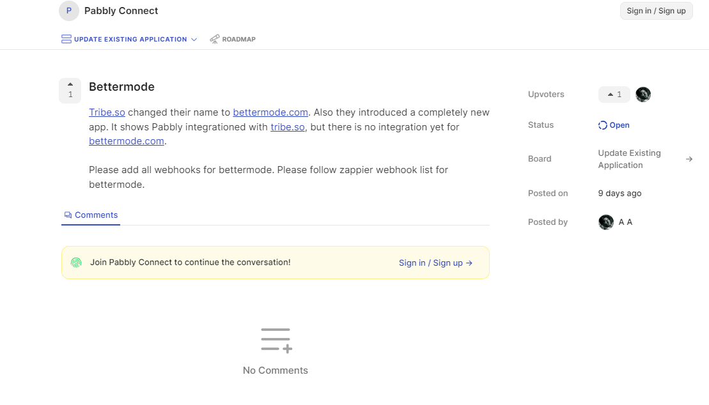
Task: Open the Pabbly Connect title link
Action: point(121,11)
